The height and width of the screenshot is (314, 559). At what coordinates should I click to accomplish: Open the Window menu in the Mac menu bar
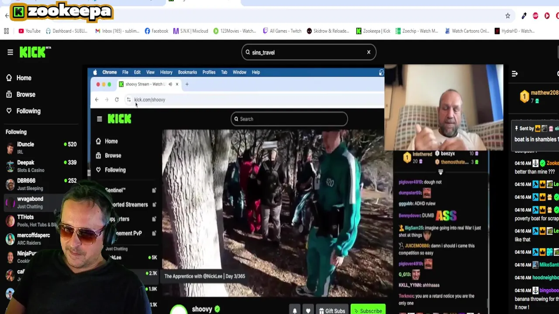(239, 72)
